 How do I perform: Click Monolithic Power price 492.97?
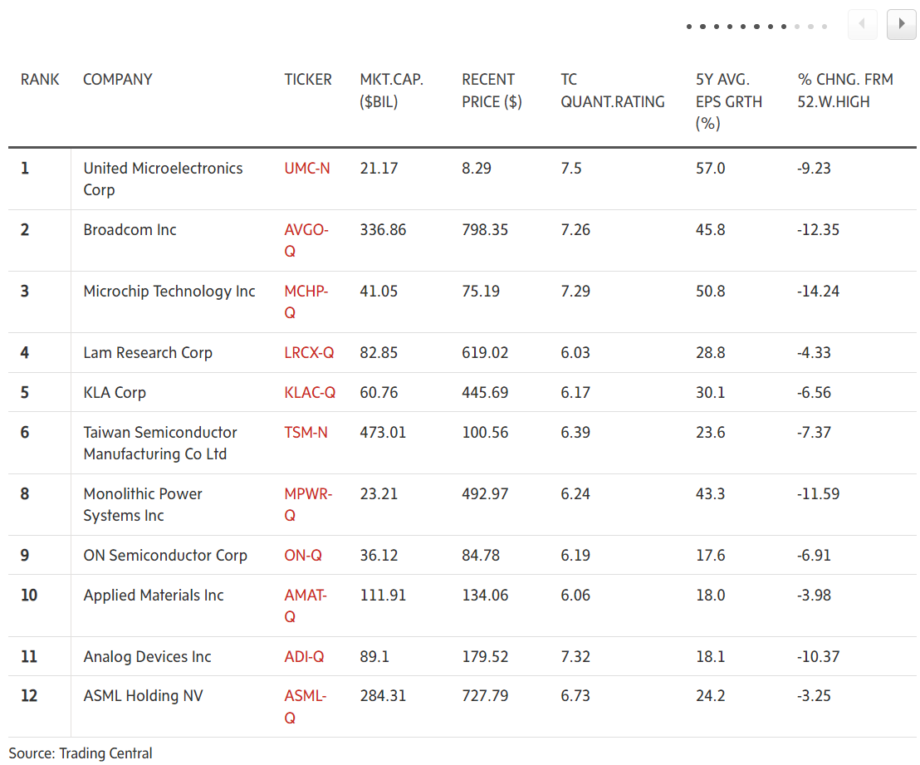click(485, 493)
